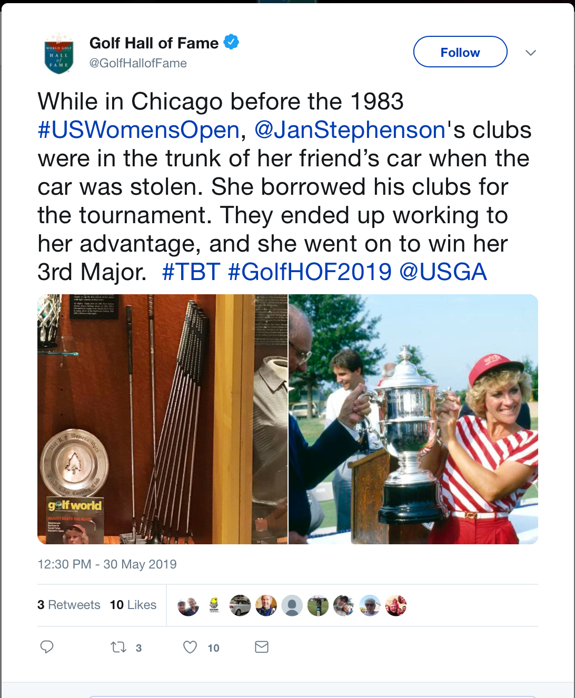This screenshot has width=575, height=698.
Task: Visit @JanStephenson mention link
Action: click(x=350, y=130)
